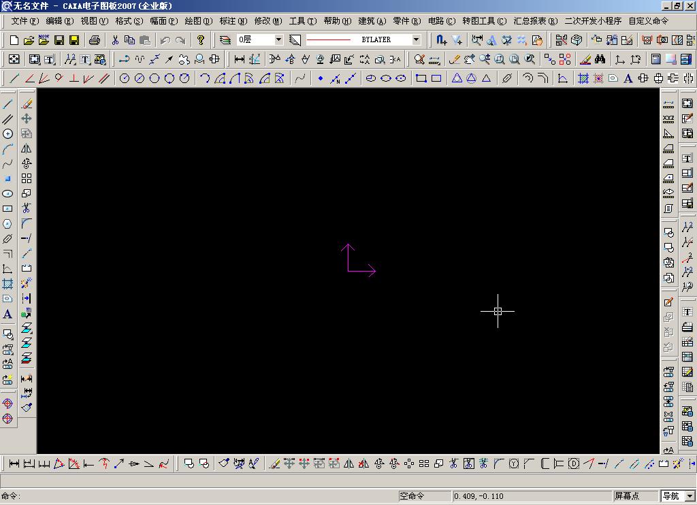Image resolution: width=697 pixels, height=505 pixels.
Task: Click the rectangle icon in top draw toolbar
Action: [421, 79]
